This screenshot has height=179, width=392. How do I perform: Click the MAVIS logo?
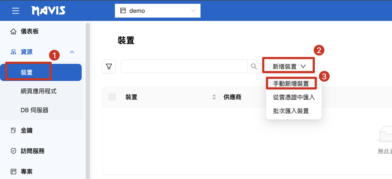48,11
